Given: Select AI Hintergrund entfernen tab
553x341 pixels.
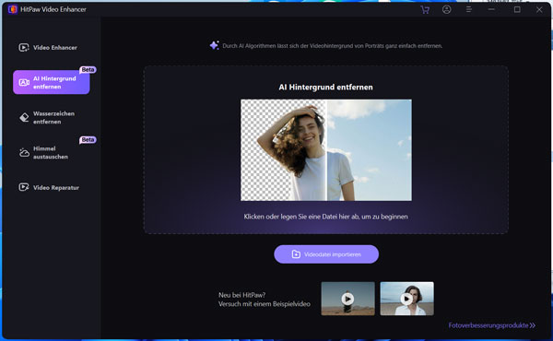Looking at the screenshot, I should (51, 82).
